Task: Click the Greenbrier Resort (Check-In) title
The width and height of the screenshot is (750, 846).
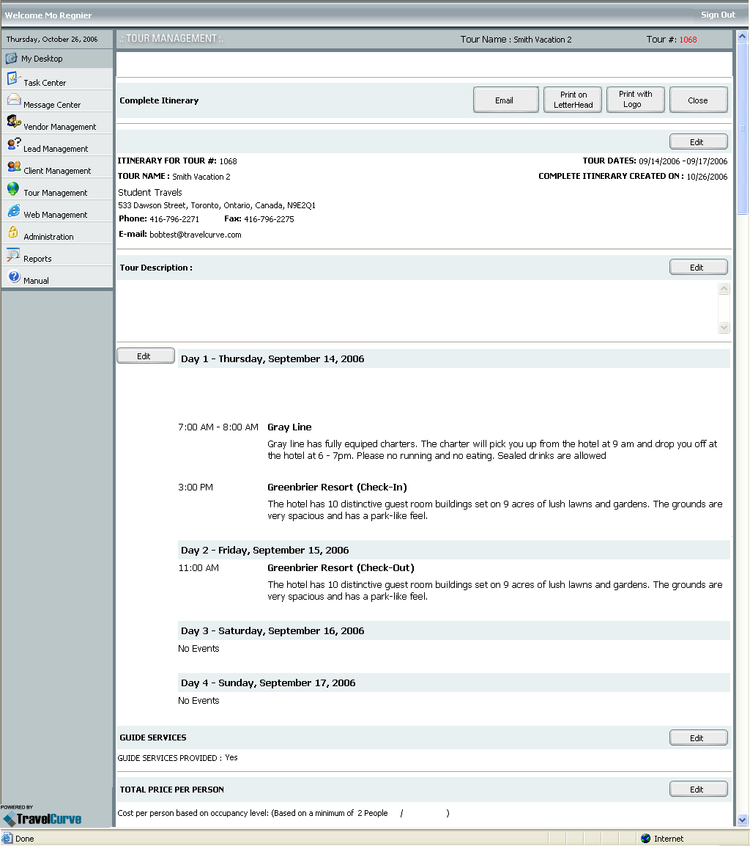Action: (337, 488)
